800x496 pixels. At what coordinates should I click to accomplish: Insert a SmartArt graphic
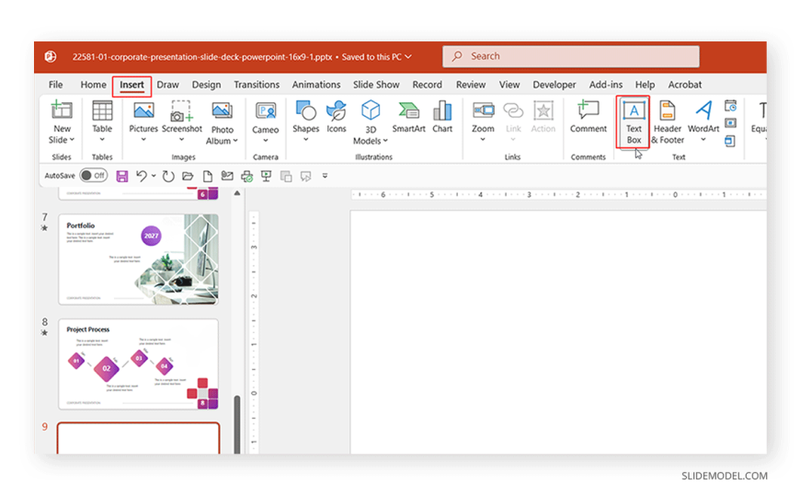pos(408,118)
